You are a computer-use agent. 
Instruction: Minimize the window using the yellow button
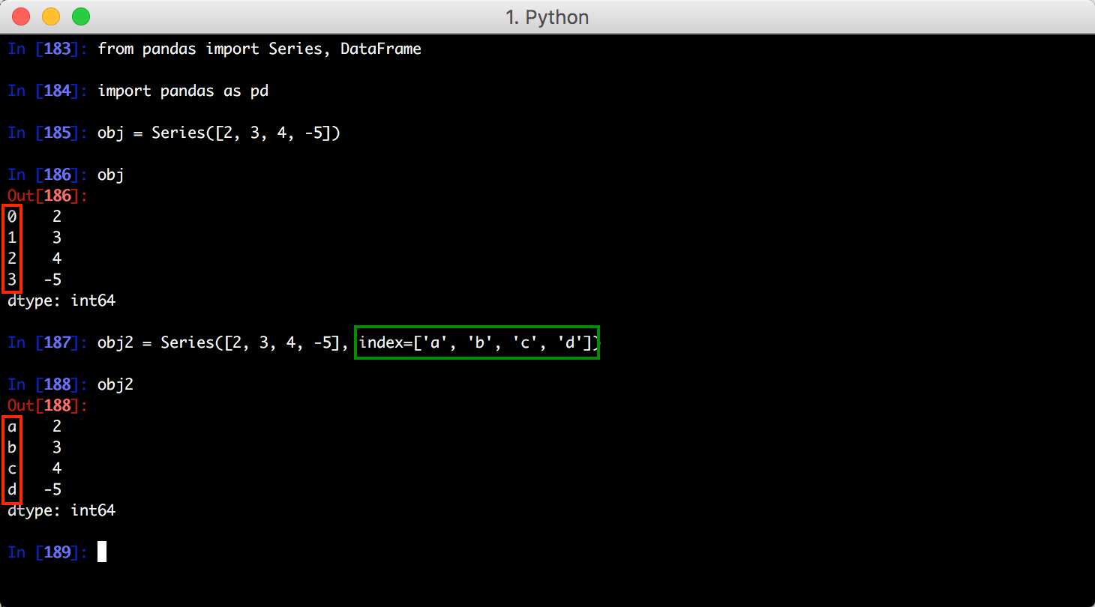coord(51,16)
